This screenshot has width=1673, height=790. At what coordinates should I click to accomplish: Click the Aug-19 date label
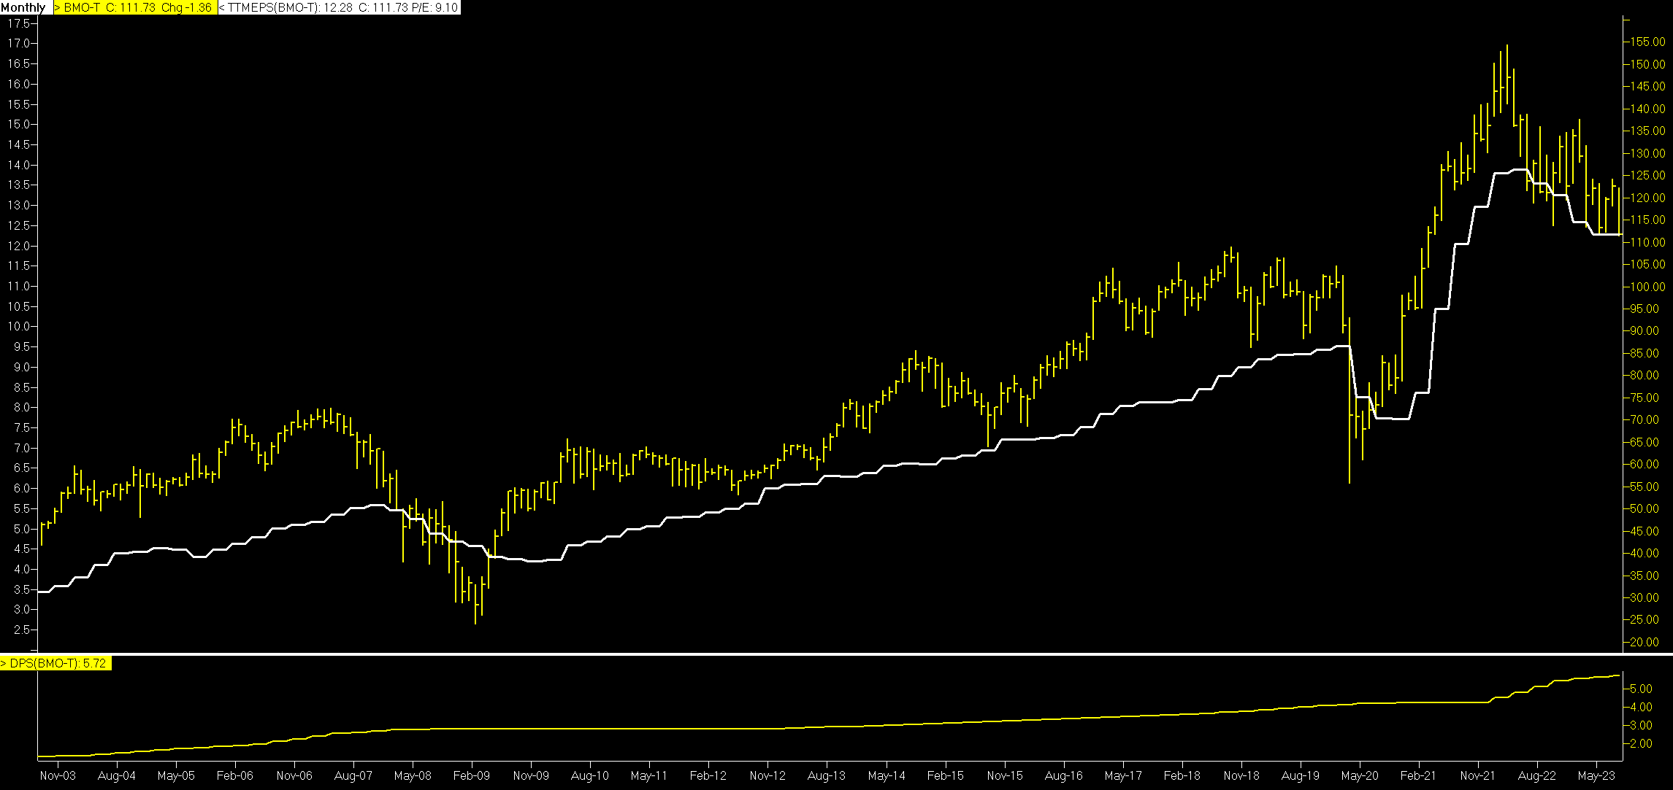coord(1301,775)
